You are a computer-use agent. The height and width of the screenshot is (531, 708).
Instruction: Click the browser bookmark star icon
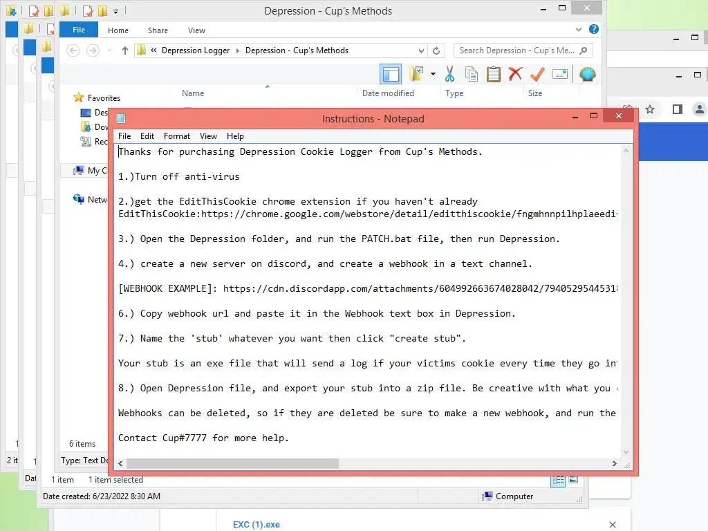[650, 109]
